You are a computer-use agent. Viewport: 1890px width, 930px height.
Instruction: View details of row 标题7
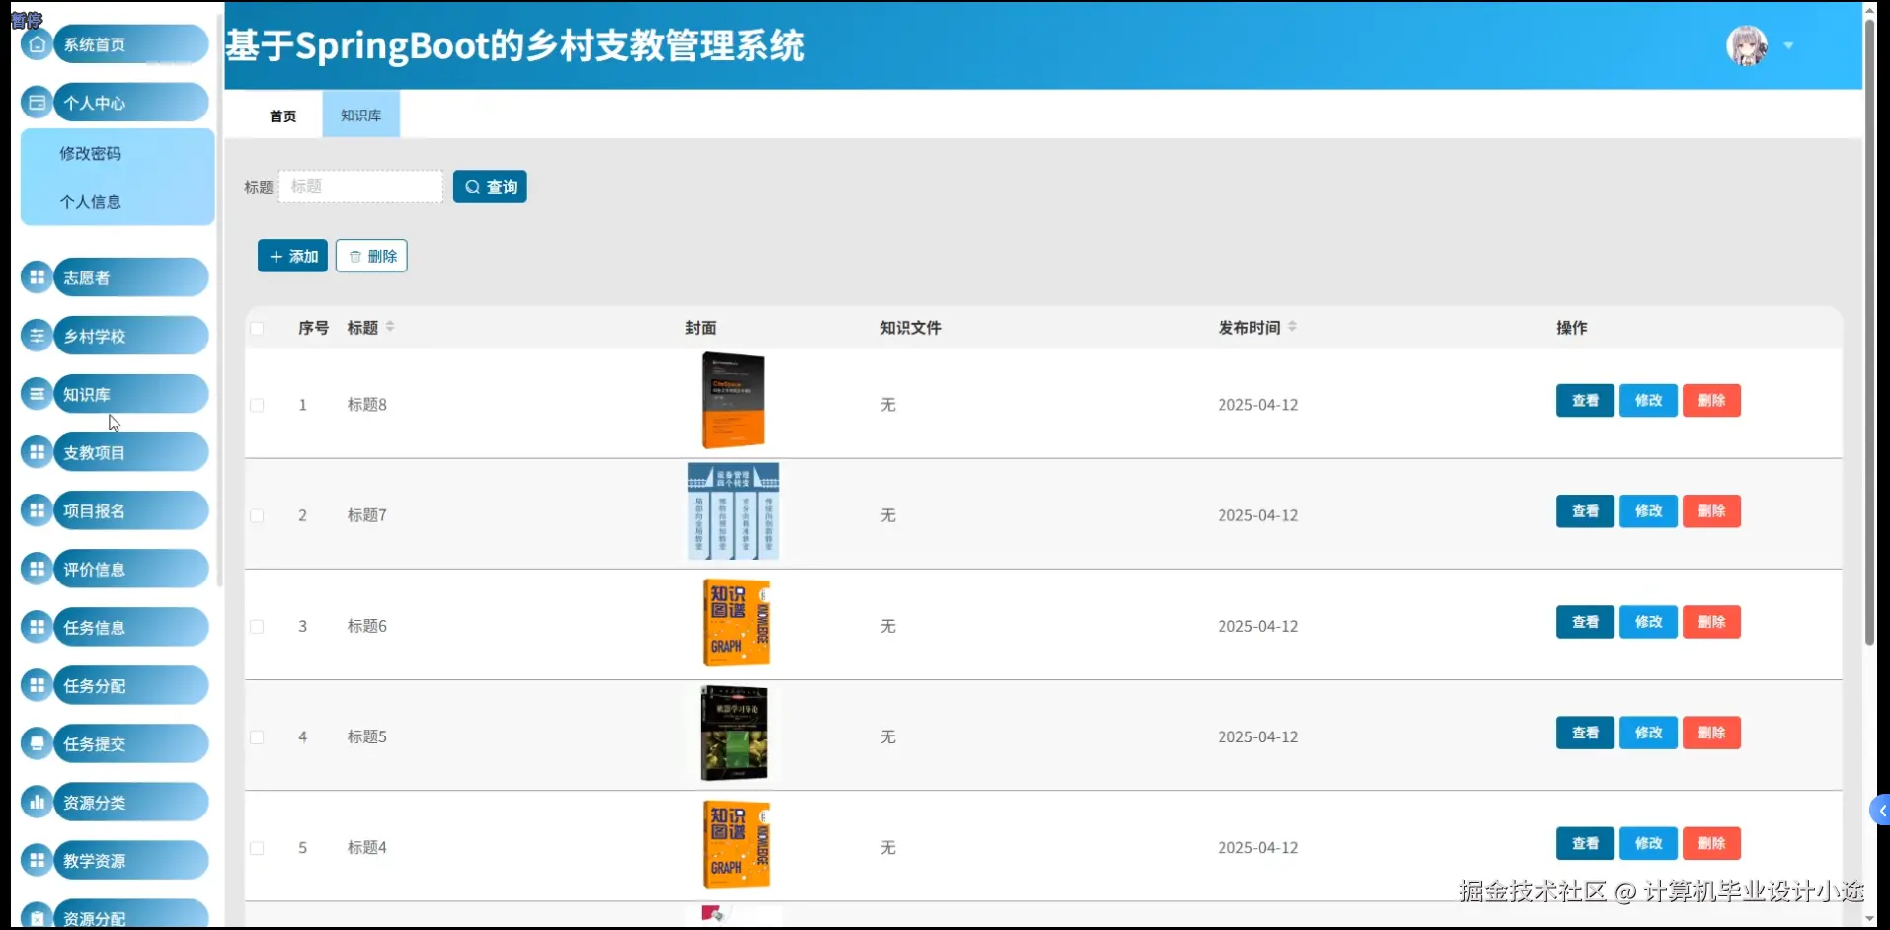(1585, 510)
